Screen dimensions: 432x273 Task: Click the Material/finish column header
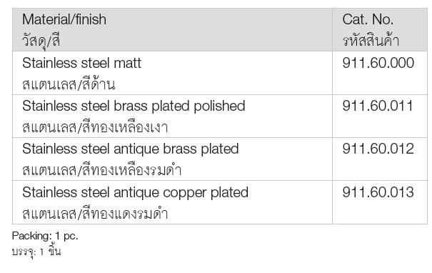coord(64,19)
